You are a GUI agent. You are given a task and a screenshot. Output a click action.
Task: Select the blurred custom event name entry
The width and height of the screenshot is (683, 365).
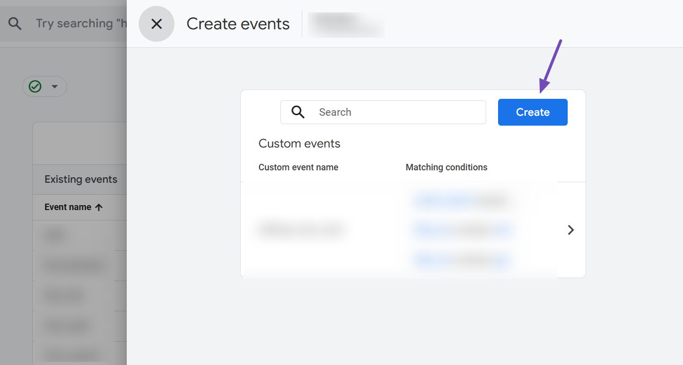pyautogui.click(x=301, y=230)
